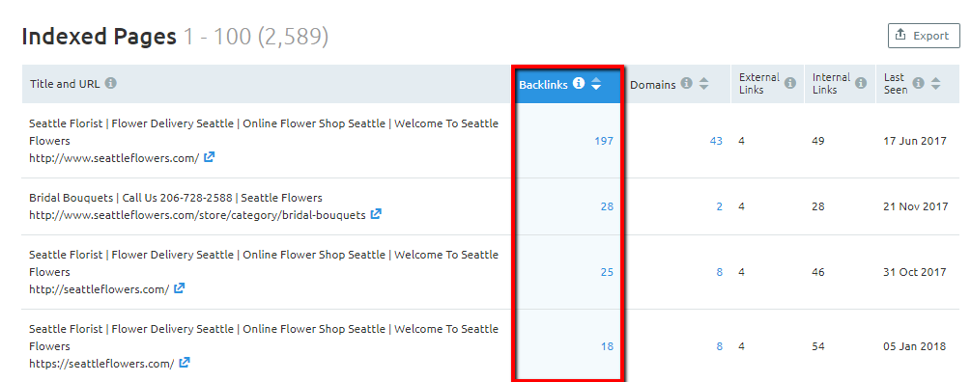Click domains count 8 for 05 Jan 2018 row
Screen dimensions: 971x382
click(x=720, y=346)
